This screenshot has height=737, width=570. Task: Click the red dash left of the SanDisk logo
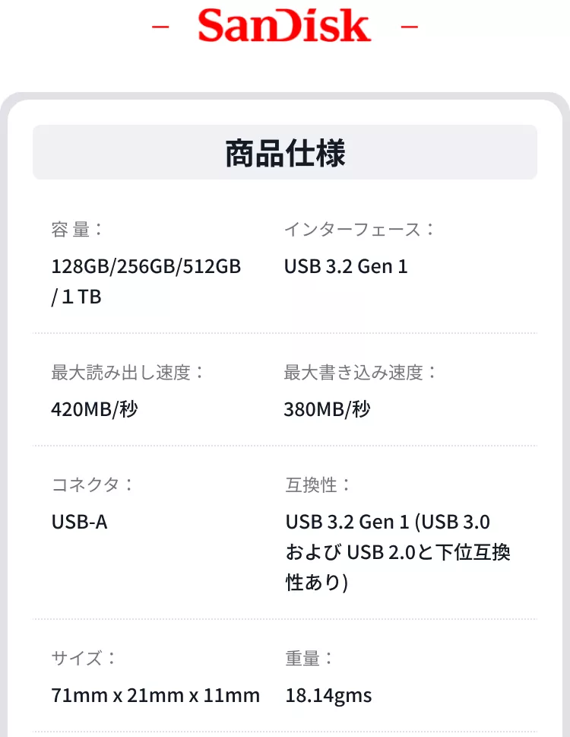[160, 27]
